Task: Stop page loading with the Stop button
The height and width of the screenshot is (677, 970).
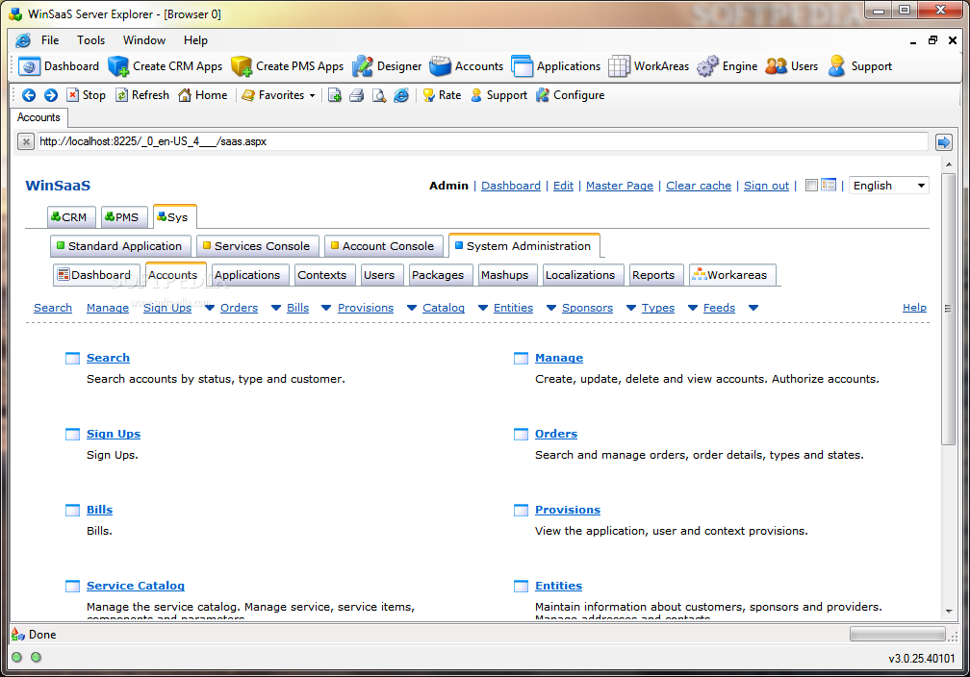Action: tap(86, 95)
